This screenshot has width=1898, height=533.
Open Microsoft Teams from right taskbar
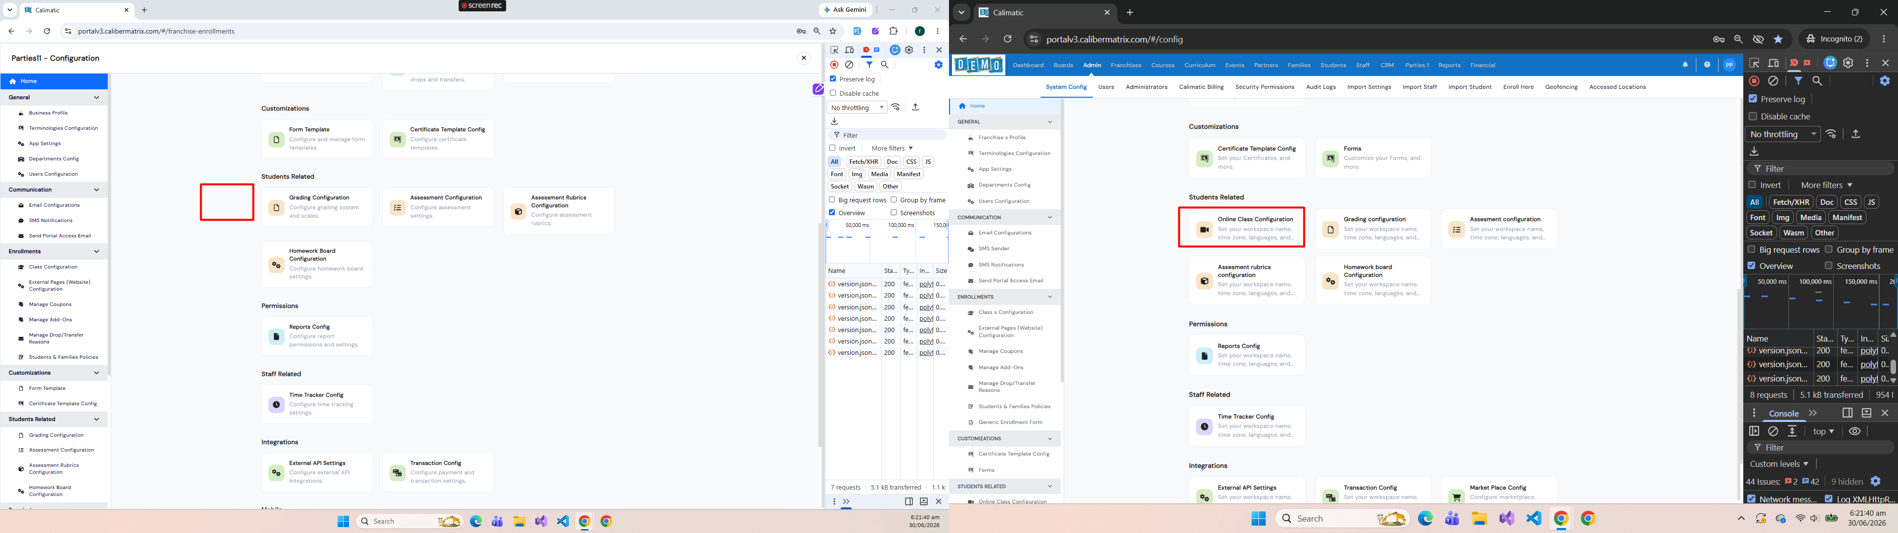tap(1452, 519)
